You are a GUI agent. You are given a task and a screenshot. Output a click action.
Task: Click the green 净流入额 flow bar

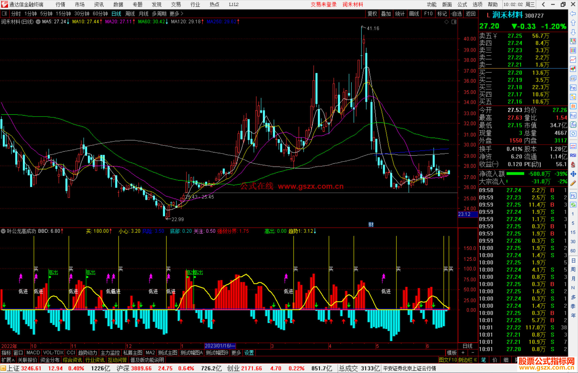515,174
